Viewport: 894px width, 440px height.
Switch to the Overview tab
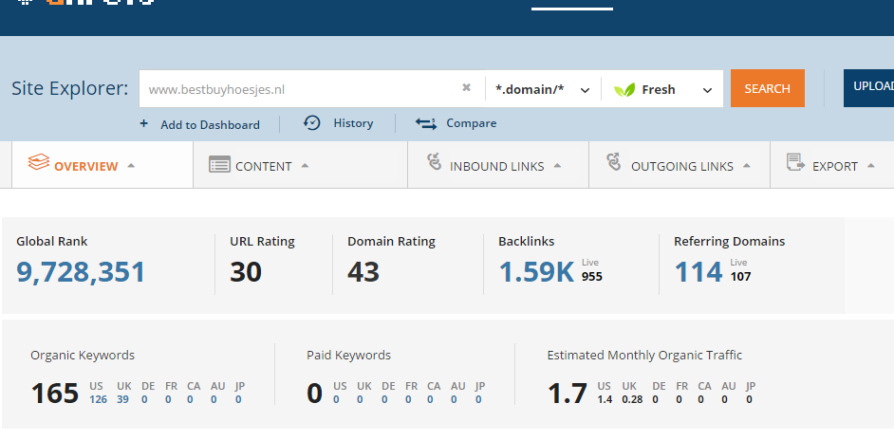(x=102, y=165)
